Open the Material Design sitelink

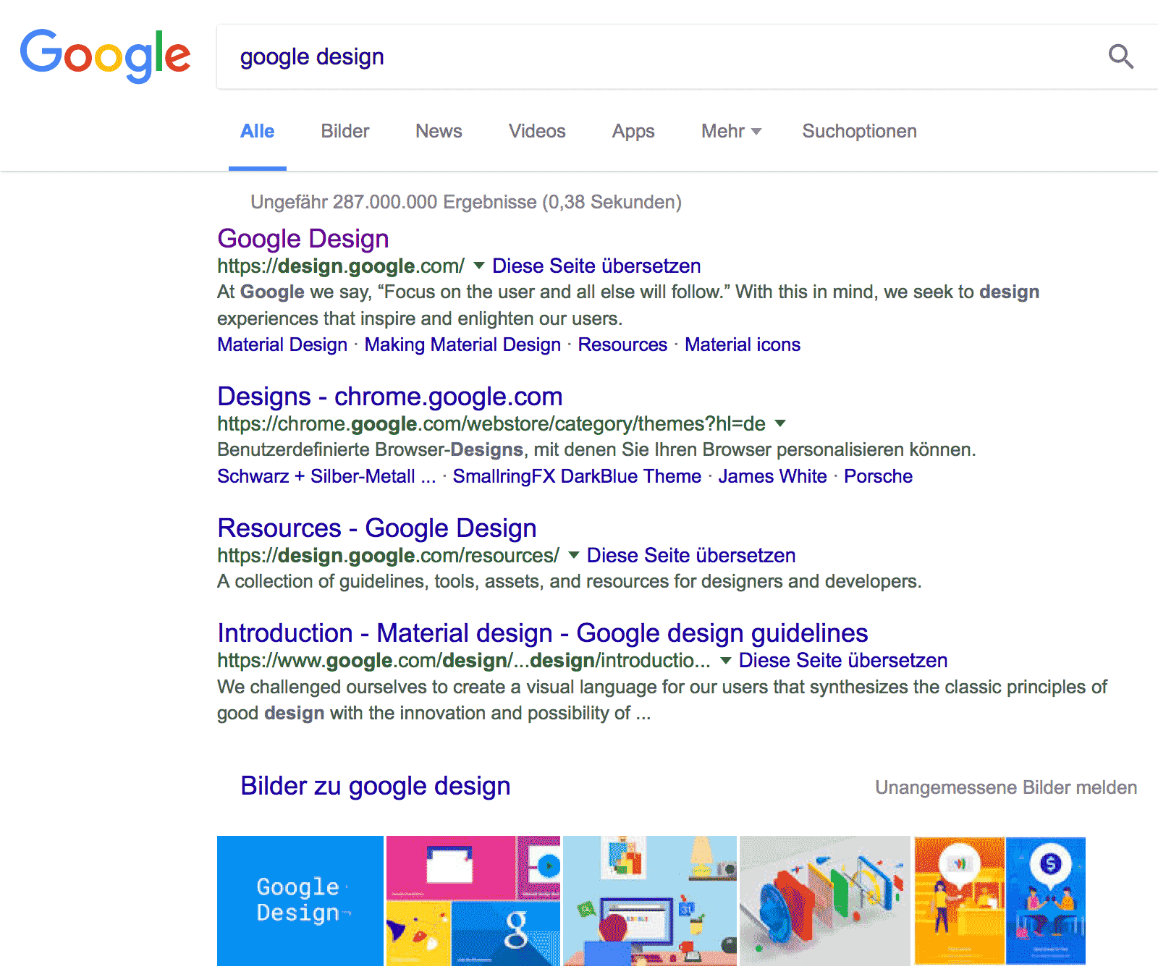click(x=282, y=344)
